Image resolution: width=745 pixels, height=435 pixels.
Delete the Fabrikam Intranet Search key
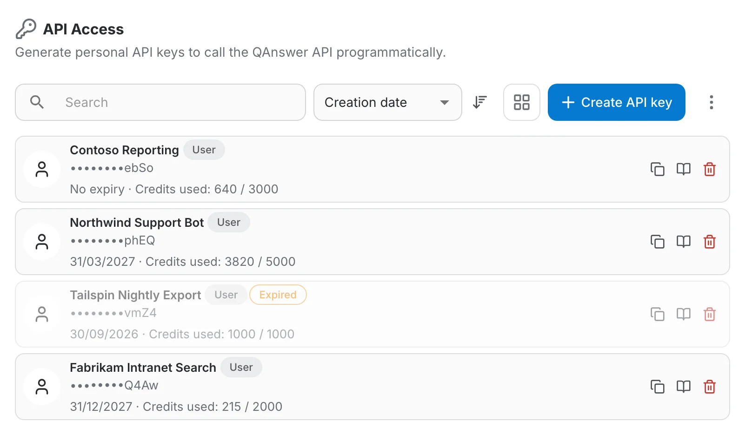click(x=709, y=387)
